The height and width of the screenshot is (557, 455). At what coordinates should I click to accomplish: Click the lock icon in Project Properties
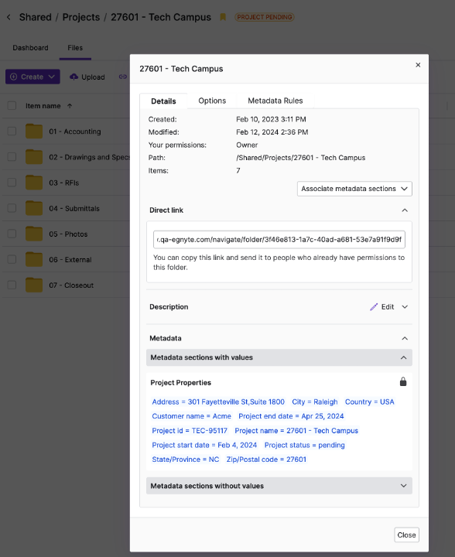(403, 382)
